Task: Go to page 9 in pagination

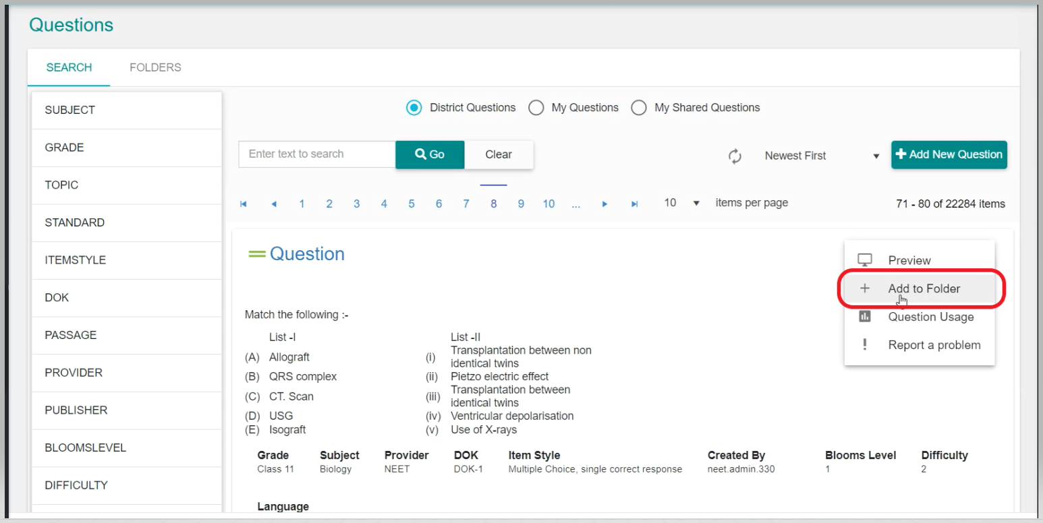Action: tap(521, 204)
